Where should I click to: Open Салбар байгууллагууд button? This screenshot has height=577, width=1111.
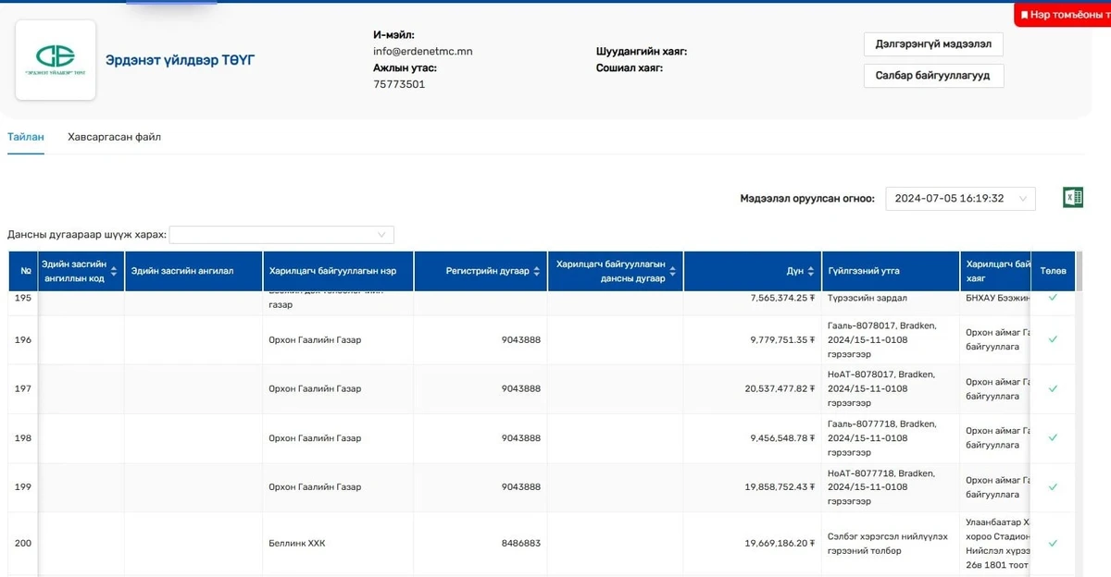click(932, 76)
